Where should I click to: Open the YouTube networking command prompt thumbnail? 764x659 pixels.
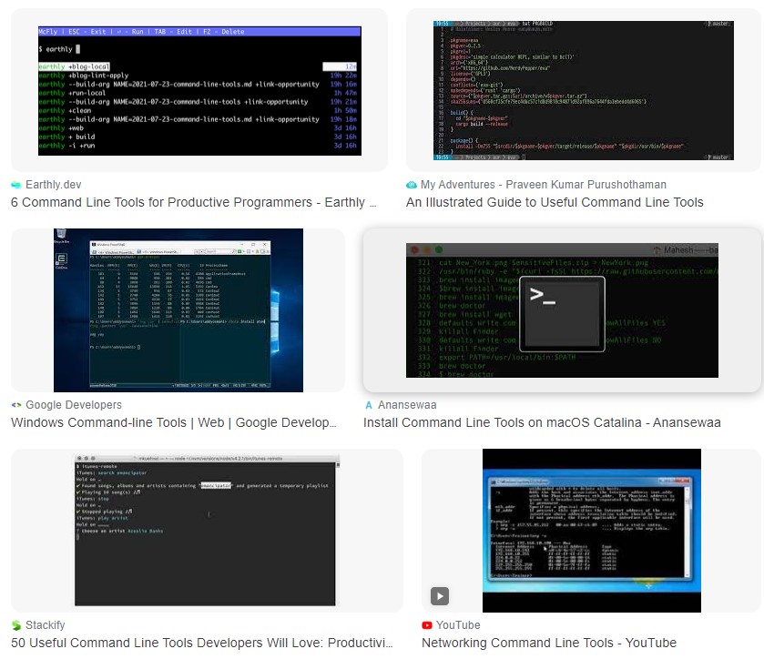592,531
